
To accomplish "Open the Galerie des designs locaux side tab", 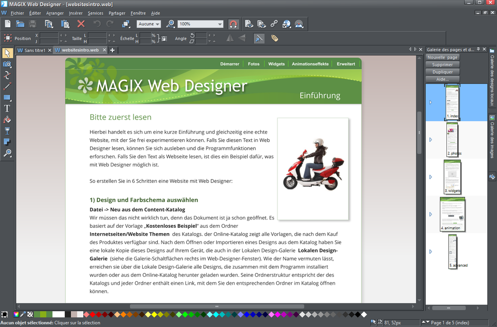I will tap(492, 78).
